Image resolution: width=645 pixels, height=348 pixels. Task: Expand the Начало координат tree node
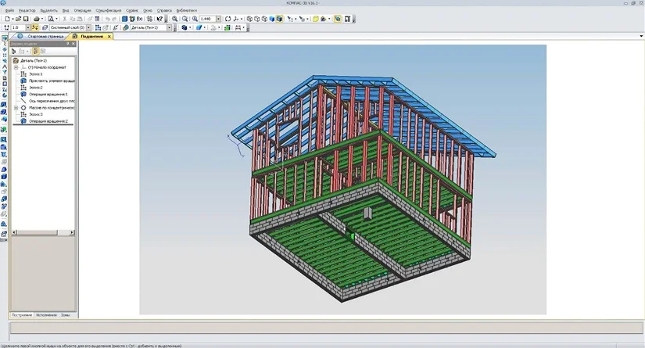(16, 67)
